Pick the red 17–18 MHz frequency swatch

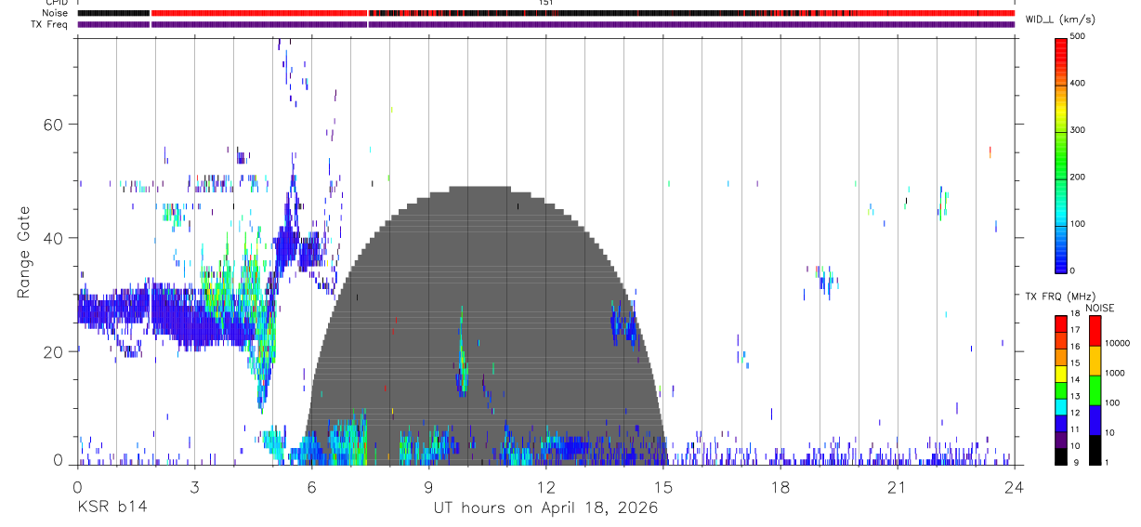point(1061,323)
